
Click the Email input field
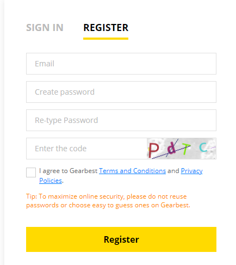pos(121,64)
